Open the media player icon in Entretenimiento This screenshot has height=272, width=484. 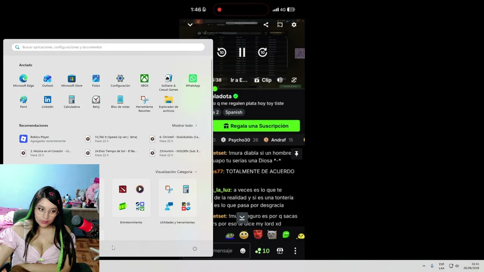pos(140,189)
